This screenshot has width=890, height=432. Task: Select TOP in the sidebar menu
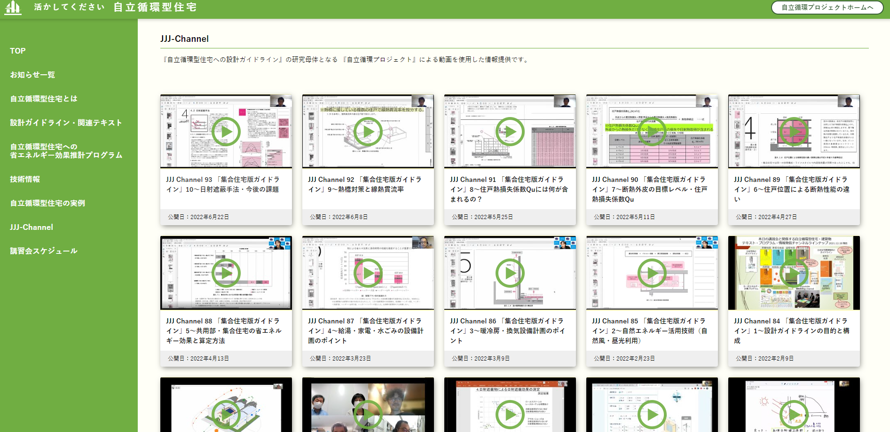pyautogui.click(x=18, y=51)
